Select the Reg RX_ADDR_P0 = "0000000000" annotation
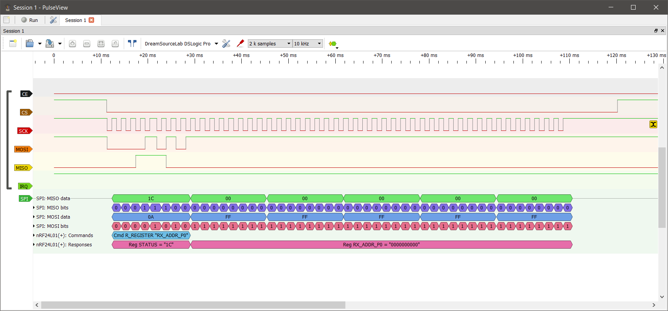This screenshot has width=668, height=311. click(x=381, y=245)
